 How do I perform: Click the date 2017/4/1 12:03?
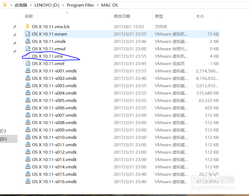pos(129,27)
